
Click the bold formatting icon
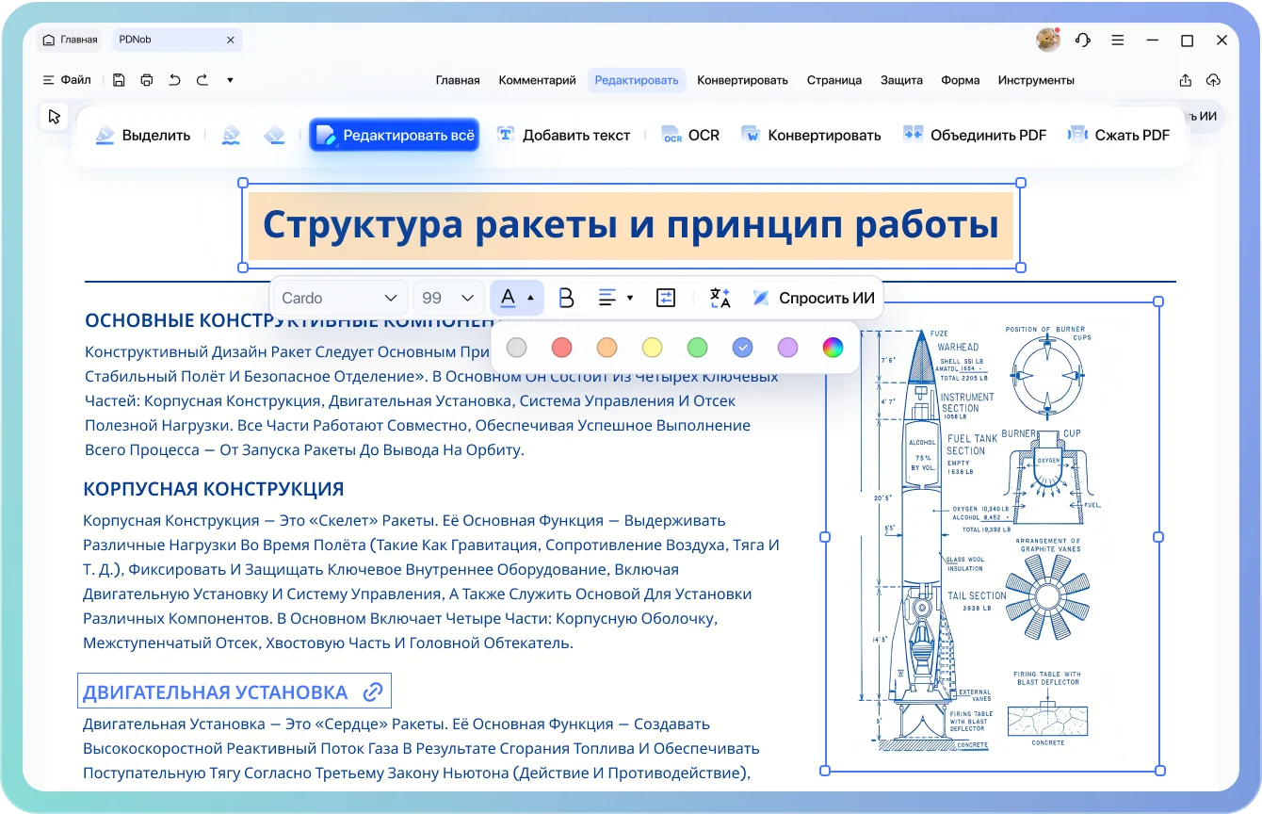(566, 298)
